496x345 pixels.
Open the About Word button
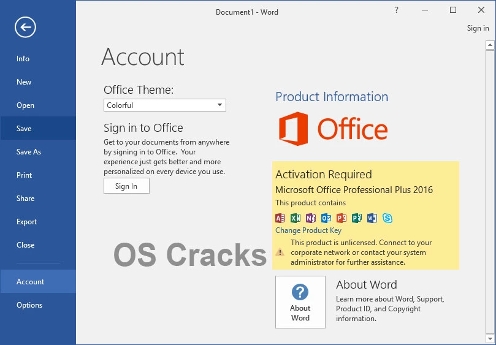[x=300, y=302]
